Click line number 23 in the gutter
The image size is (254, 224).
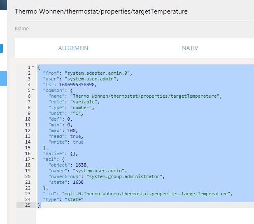click(x=28, y=194)
